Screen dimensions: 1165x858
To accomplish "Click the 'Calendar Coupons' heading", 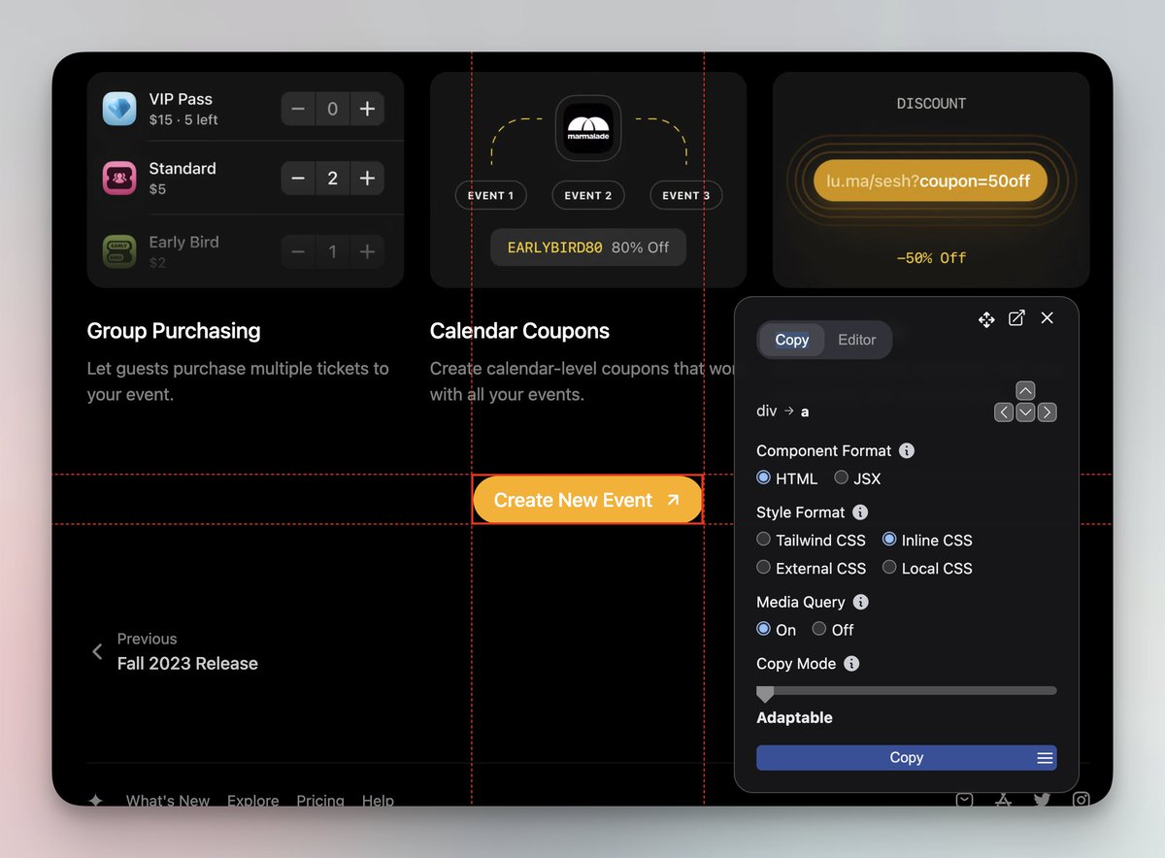I will click(x=519, y=331).
